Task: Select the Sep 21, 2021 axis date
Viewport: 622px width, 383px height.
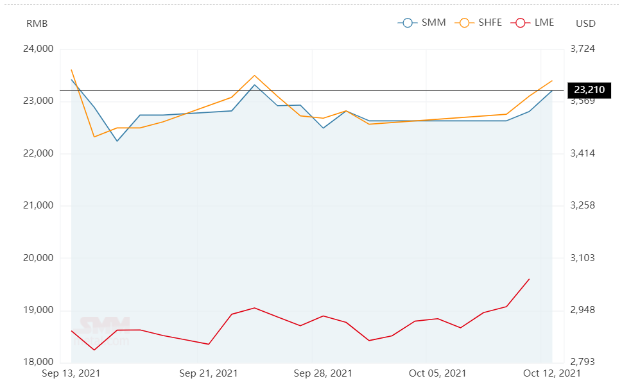Action: coord(208,373)
